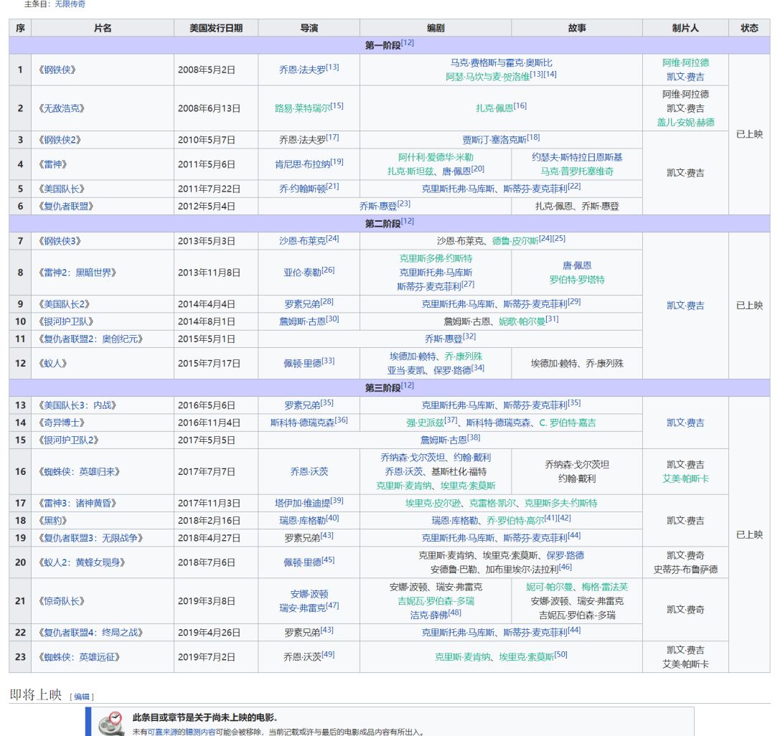This screenshot has width=775, height=736.
Task: Open writer 扎克·佩恩 link in 无敌浩克 row
Action: [494, 108]
